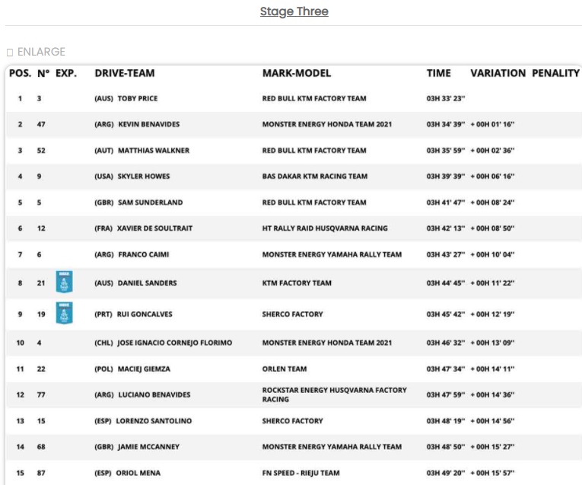This screenshot has width=582, height=485.
Task: Click rider name MACIEJ GIEMZA
Action: (144, 369)
